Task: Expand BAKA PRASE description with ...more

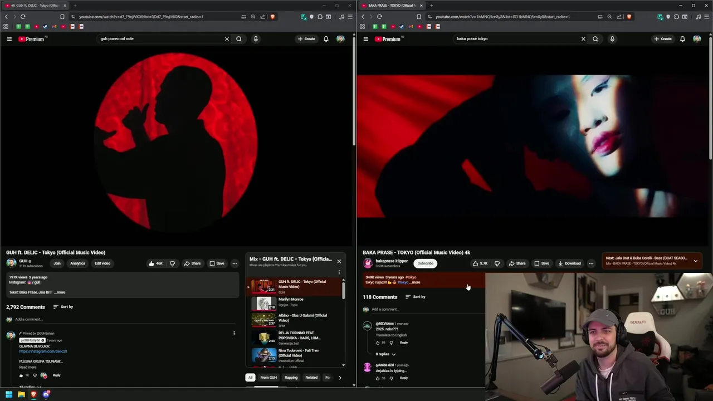Action: [415, 282]
